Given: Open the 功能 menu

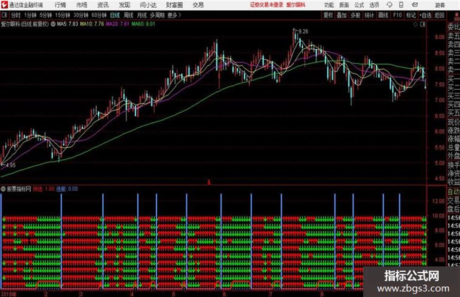Looking at the screenshot, I should pyautogui.click(x=329, y=5).
